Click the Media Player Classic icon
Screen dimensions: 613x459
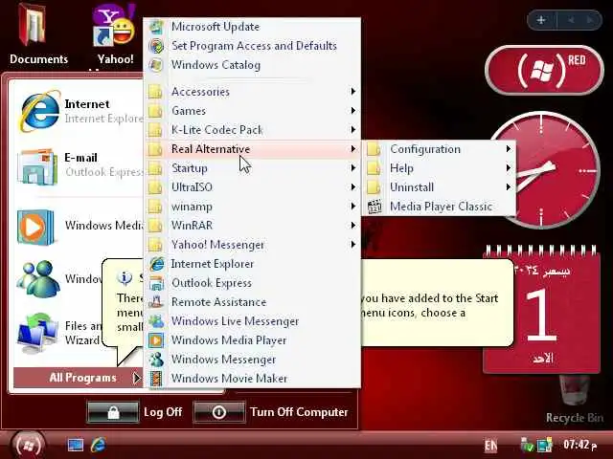(x=375, y=207)
